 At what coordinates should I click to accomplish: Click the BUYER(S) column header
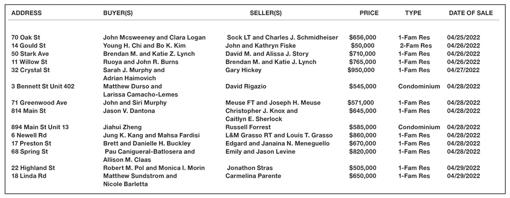point(118,13)
